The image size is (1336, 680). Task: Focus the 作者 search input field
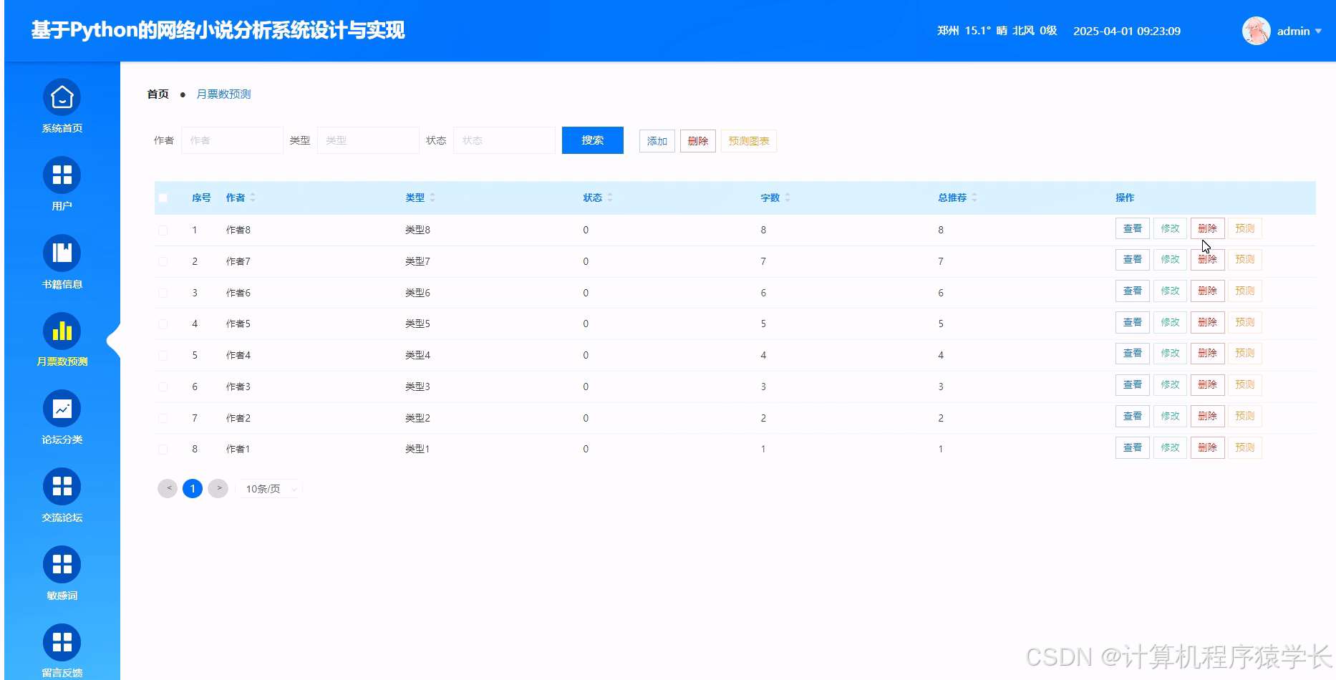pyautogui.click(x=232, y=140)
